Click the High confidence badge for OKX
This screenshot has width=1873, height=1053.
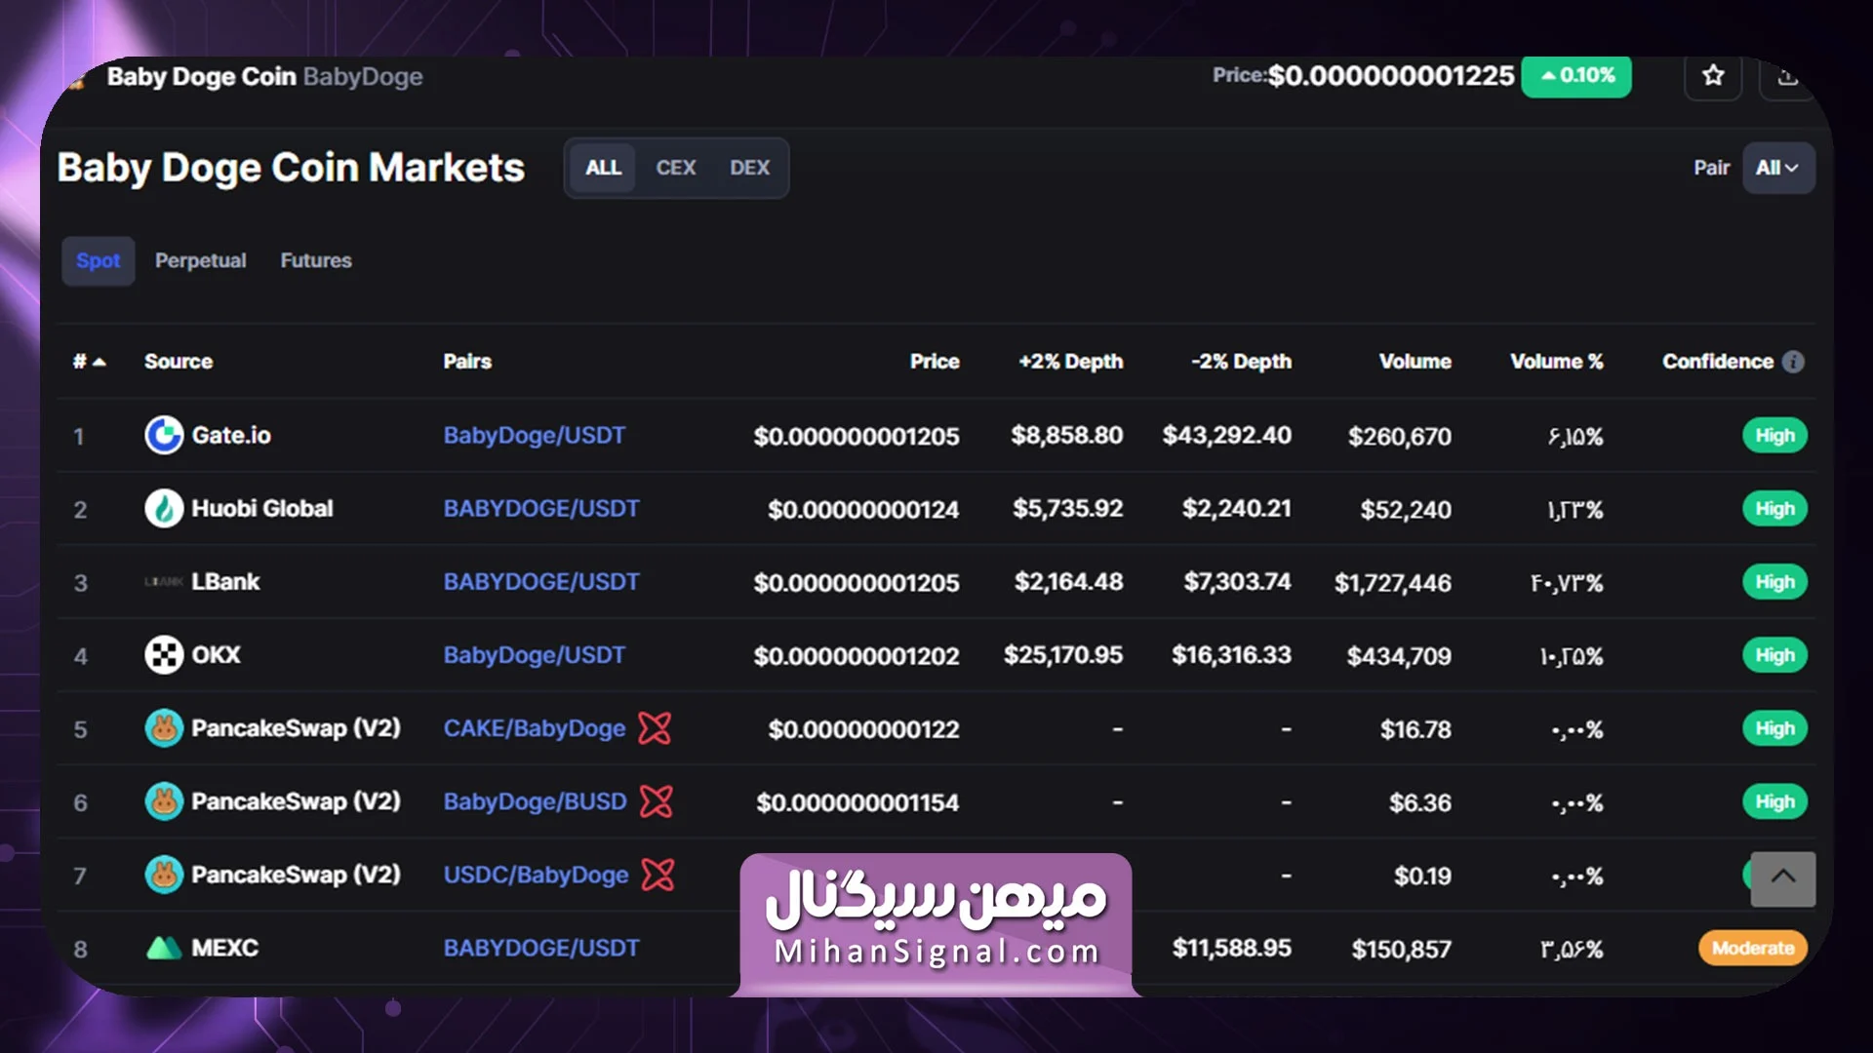1774,655
